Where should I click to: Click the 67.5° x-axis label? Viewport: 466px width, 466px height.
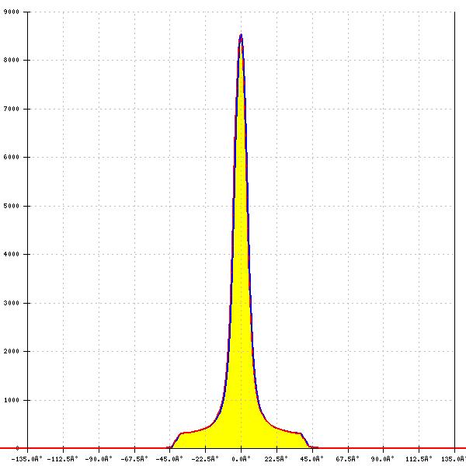click(x=347, y=459)
